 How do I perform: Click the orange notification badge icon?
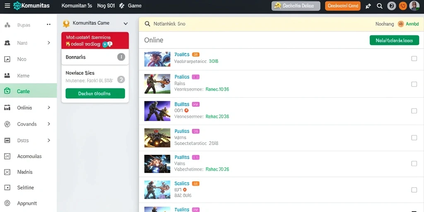[x=403, y=6]
